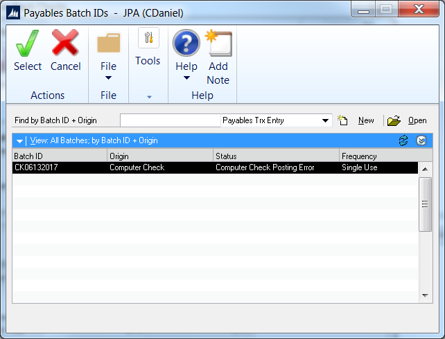Viewport: 445px width, 339px height.
Task: Click the green checkmark Select icon
Action: tap(28, 45)
